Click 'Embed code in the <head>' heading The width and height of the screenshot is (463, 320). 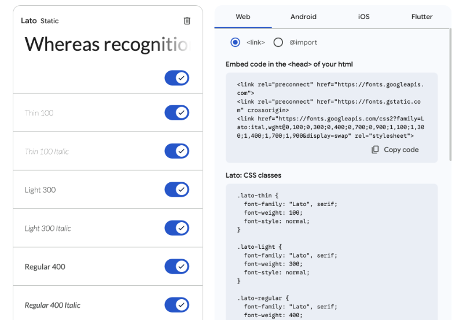(289, 64)
